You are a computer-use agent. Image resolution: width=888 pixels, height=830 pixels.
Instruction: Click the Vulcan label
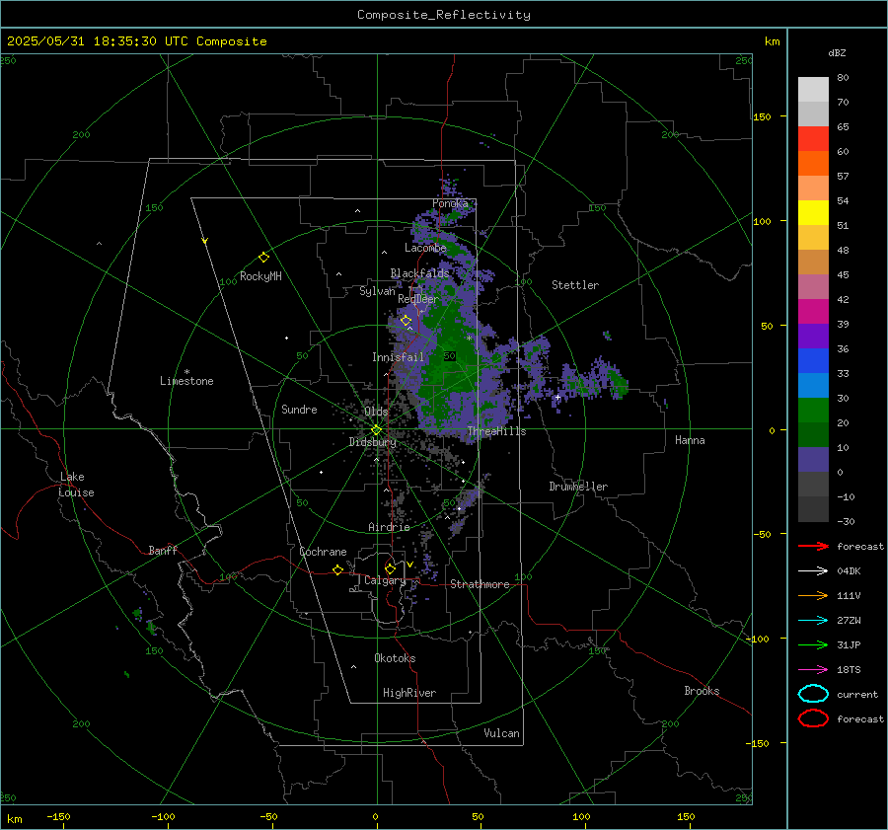(501, 733)
